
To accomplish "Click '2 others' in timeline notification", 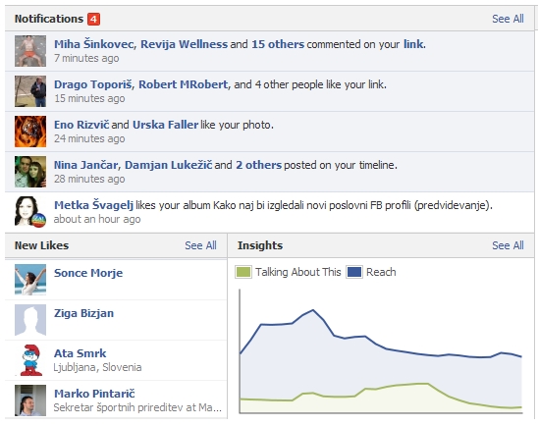I will tap(259, 165).
